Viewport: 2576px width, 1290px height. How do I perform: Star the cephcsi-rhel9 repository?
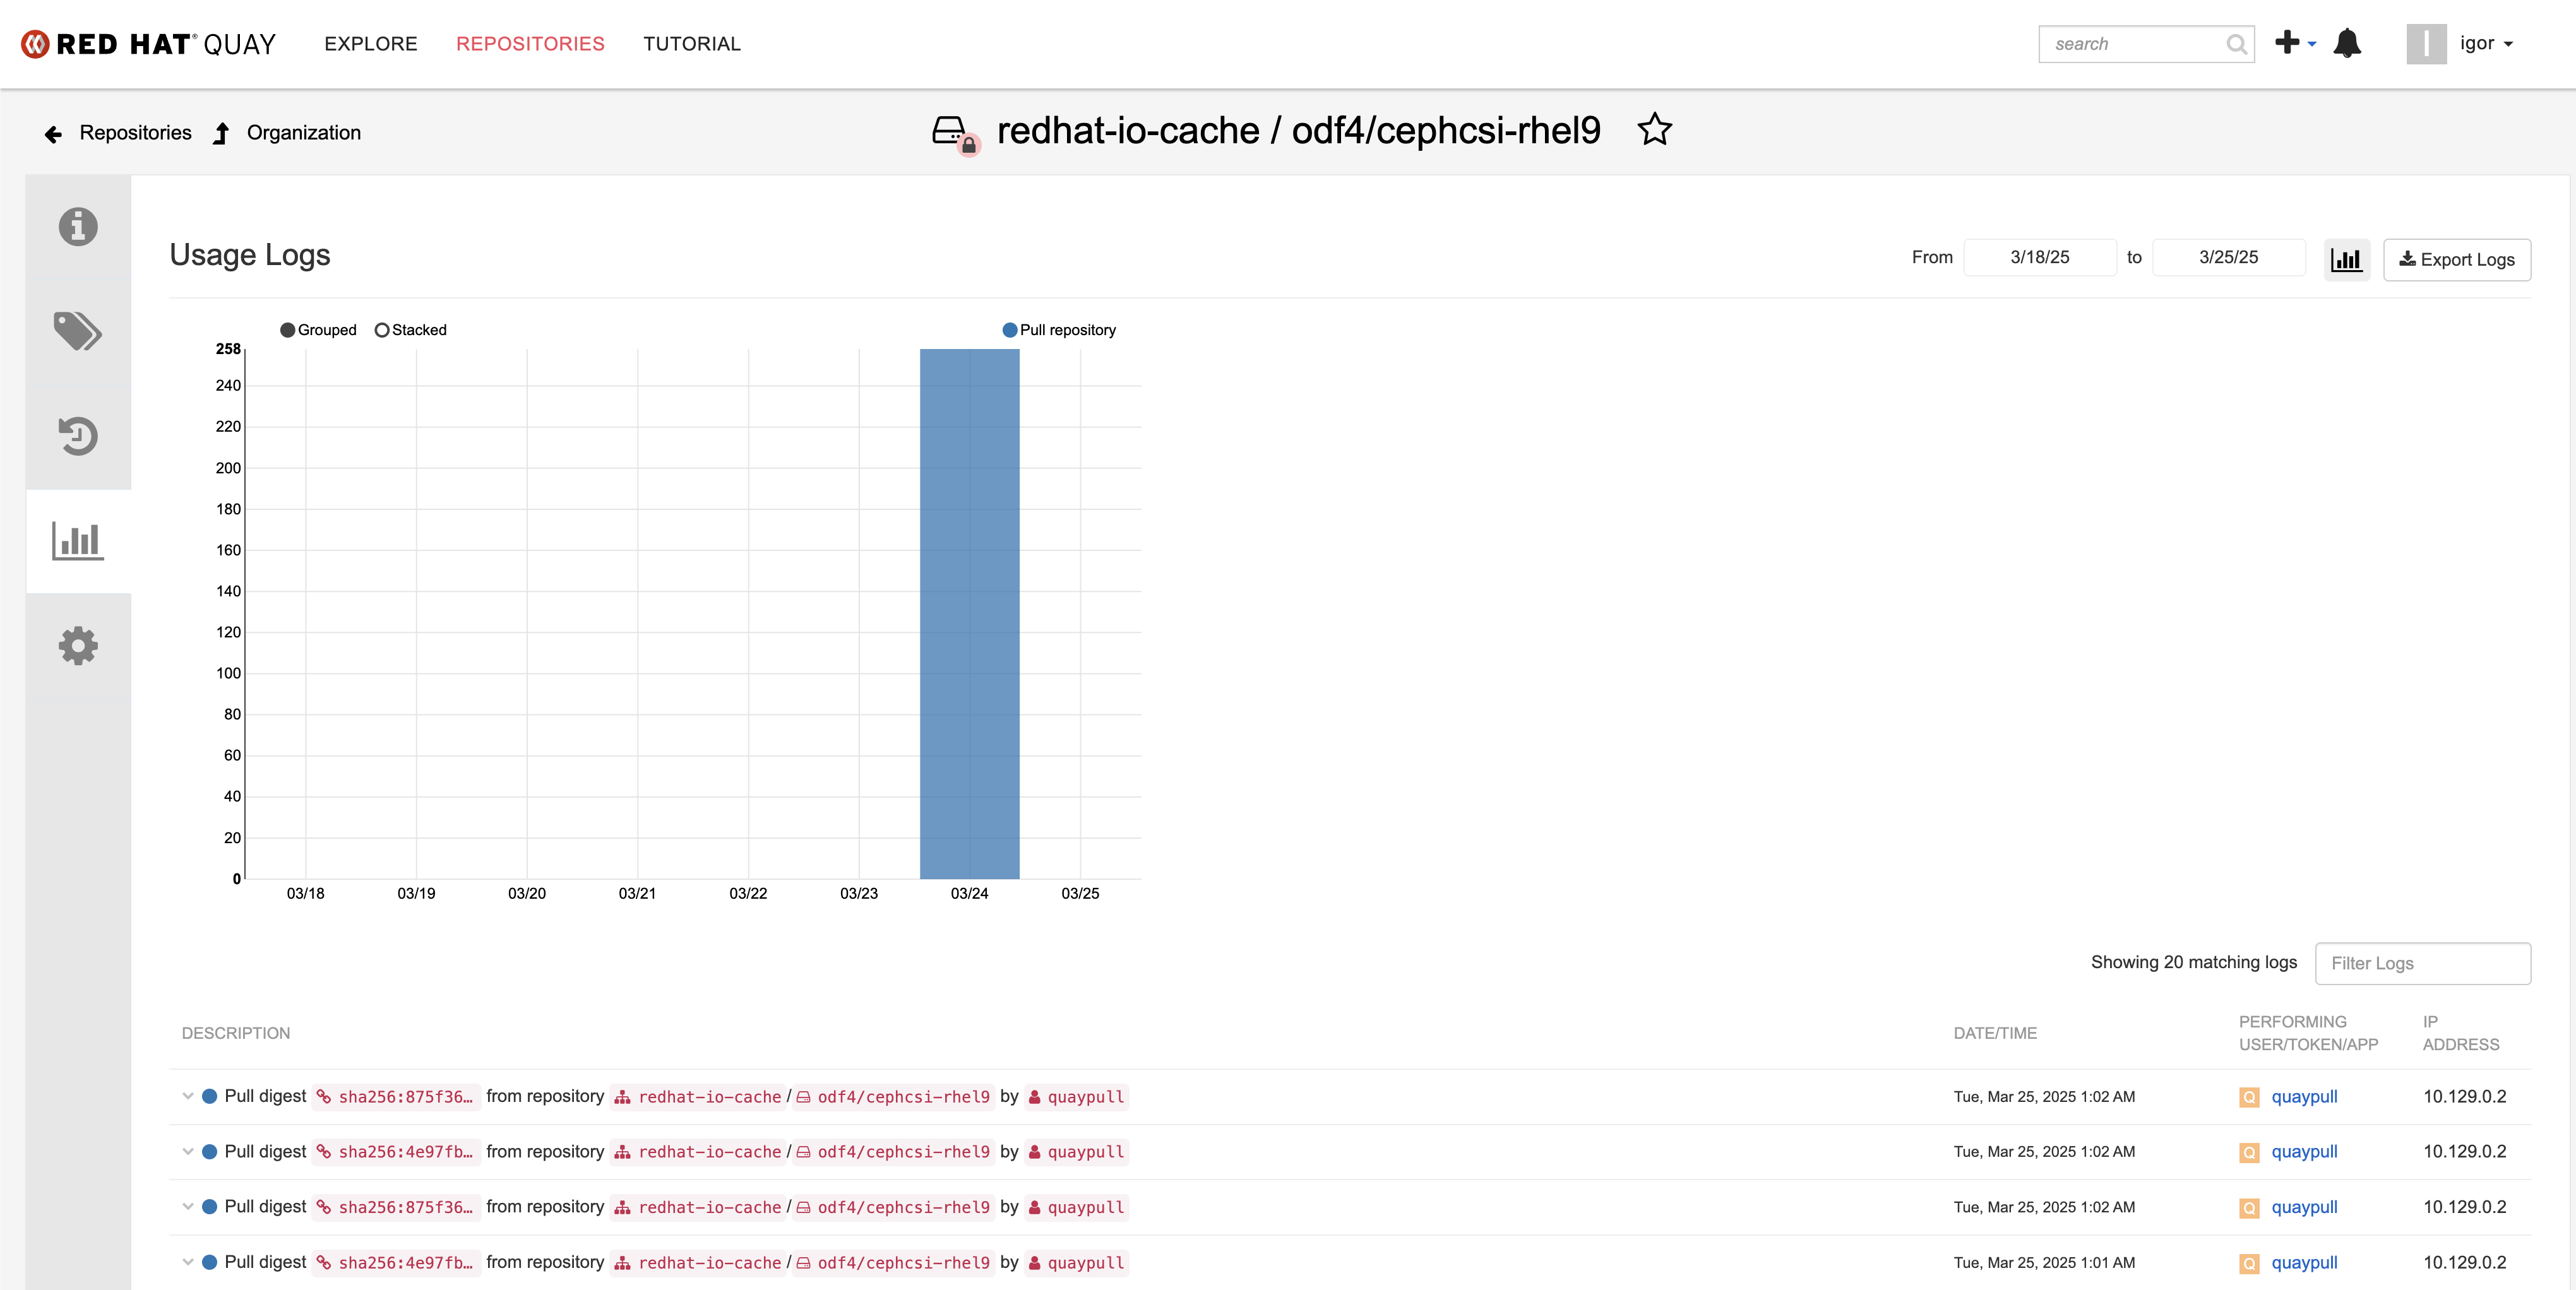tap(1654, 130)
